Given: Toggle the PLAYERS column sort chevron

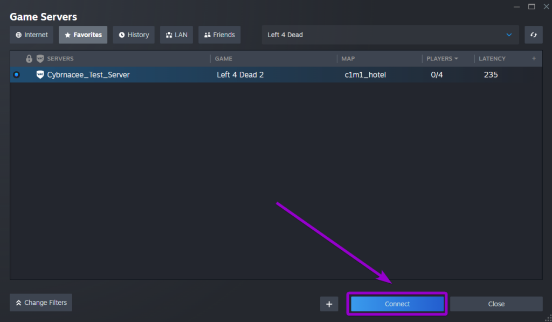Looking at the screenshot, I should coord(456,58).
